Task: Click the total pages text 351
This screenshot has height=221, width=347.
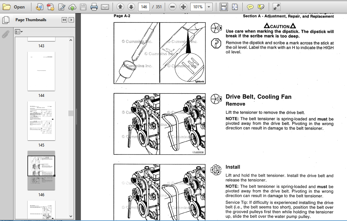Action: tap(158, 7)
